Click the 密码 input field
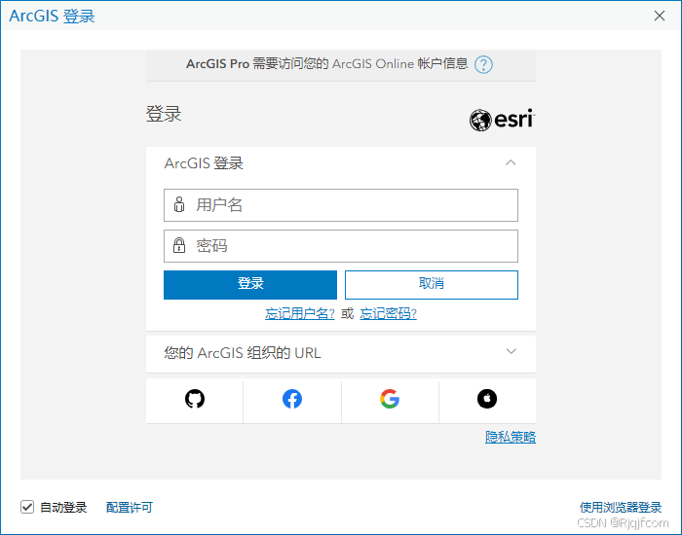The width and height of the screenshot is (682, 535). click(x=341, y=246)
